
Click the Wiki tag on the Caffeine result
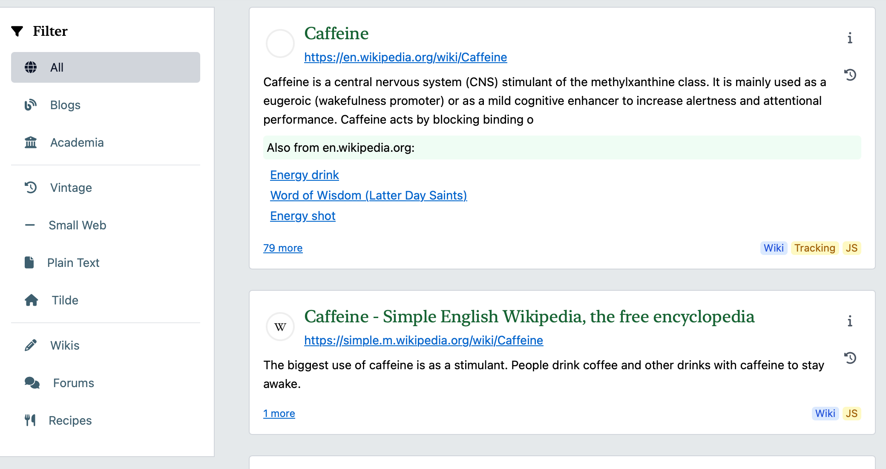(x=774, y=248)
